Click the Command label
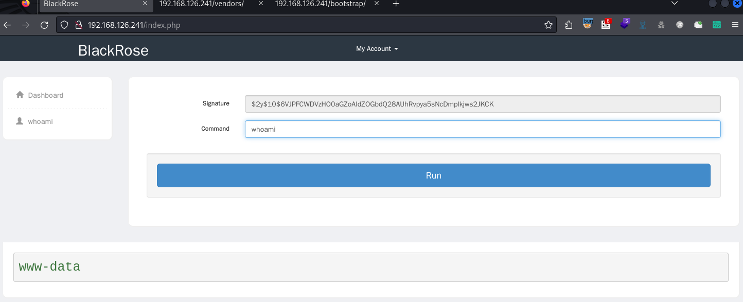Screen dimensions: 743x302 point(216,129)
